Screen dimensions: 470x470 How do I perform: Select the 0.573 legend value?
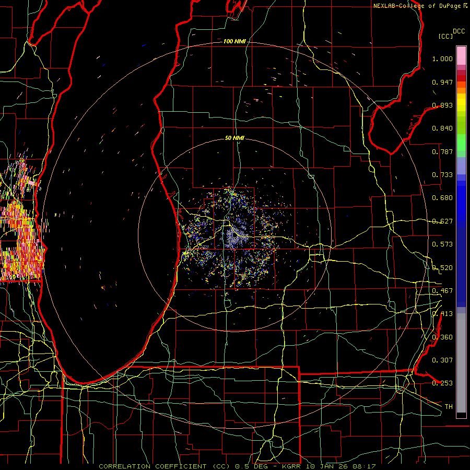(x=442, y=244)
